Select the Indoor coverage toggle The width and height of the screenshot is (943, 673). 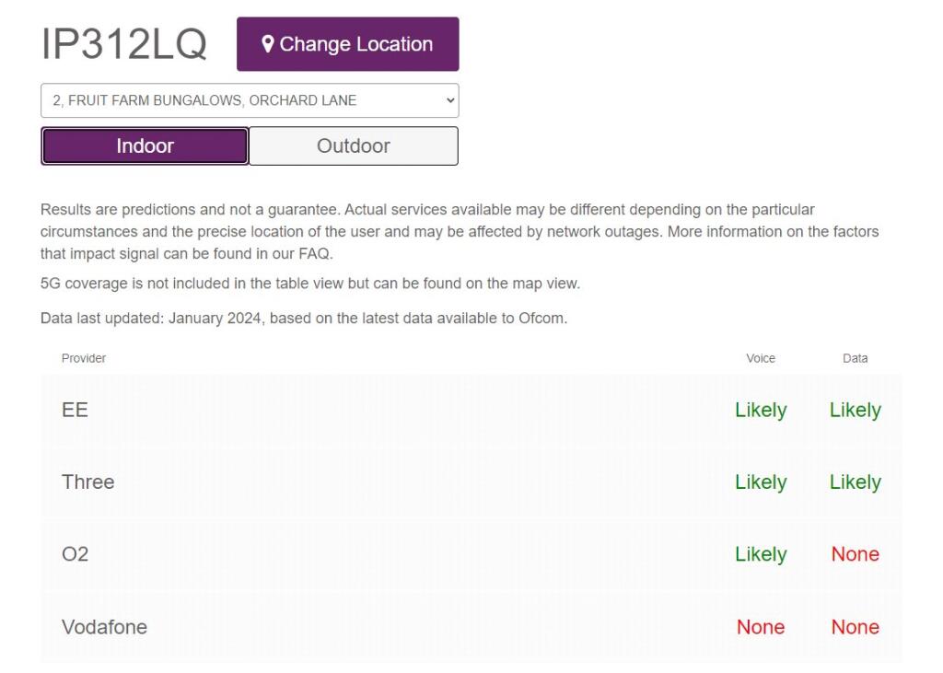[145, 145]
